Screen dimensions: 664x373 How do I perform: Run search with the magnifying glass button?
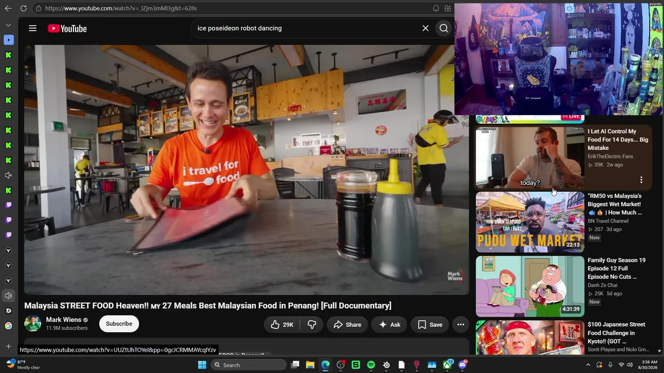[x=444, y=28]
